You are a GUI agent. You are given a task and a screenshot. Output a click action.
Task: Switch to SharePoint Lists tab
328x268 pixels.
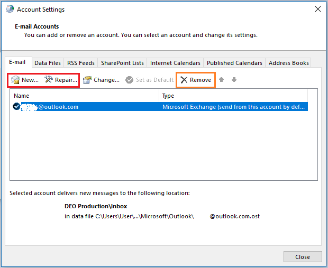[x=122, y=63]
